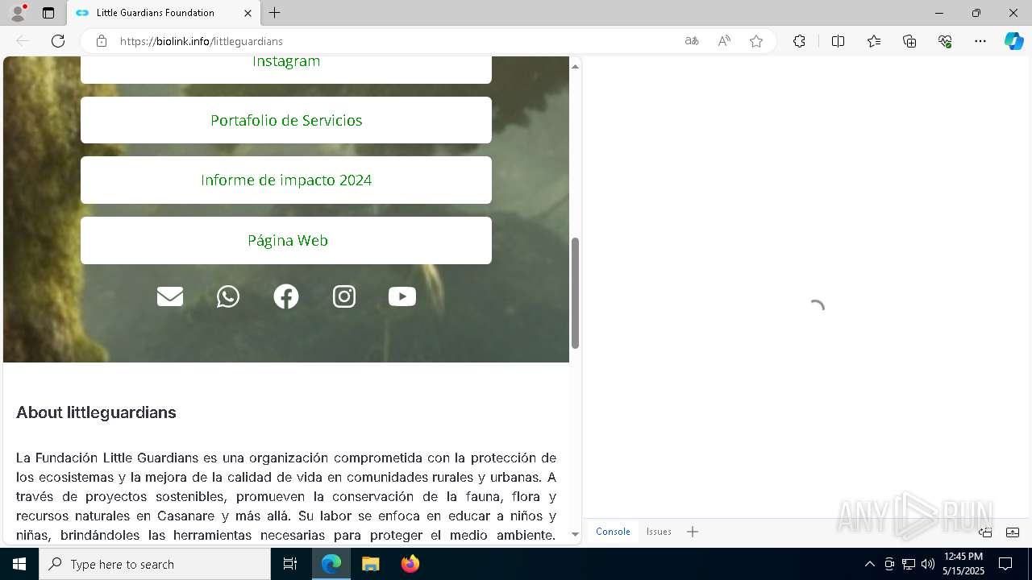This screenshot has height=580, width=1032.
Task: Close the DevTools drawer panel icon
Action: (x=1013, y=532)
